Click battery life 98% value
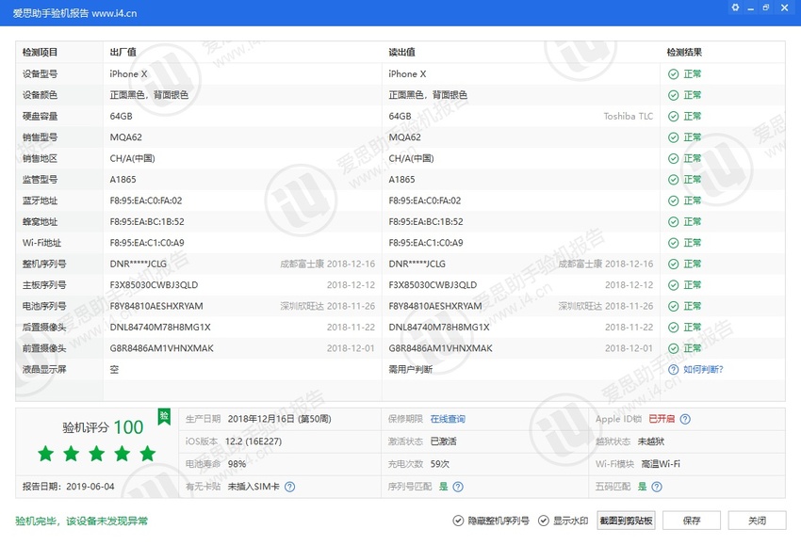Viewport: 801px width, 545px height. click(x=237, y=464)
